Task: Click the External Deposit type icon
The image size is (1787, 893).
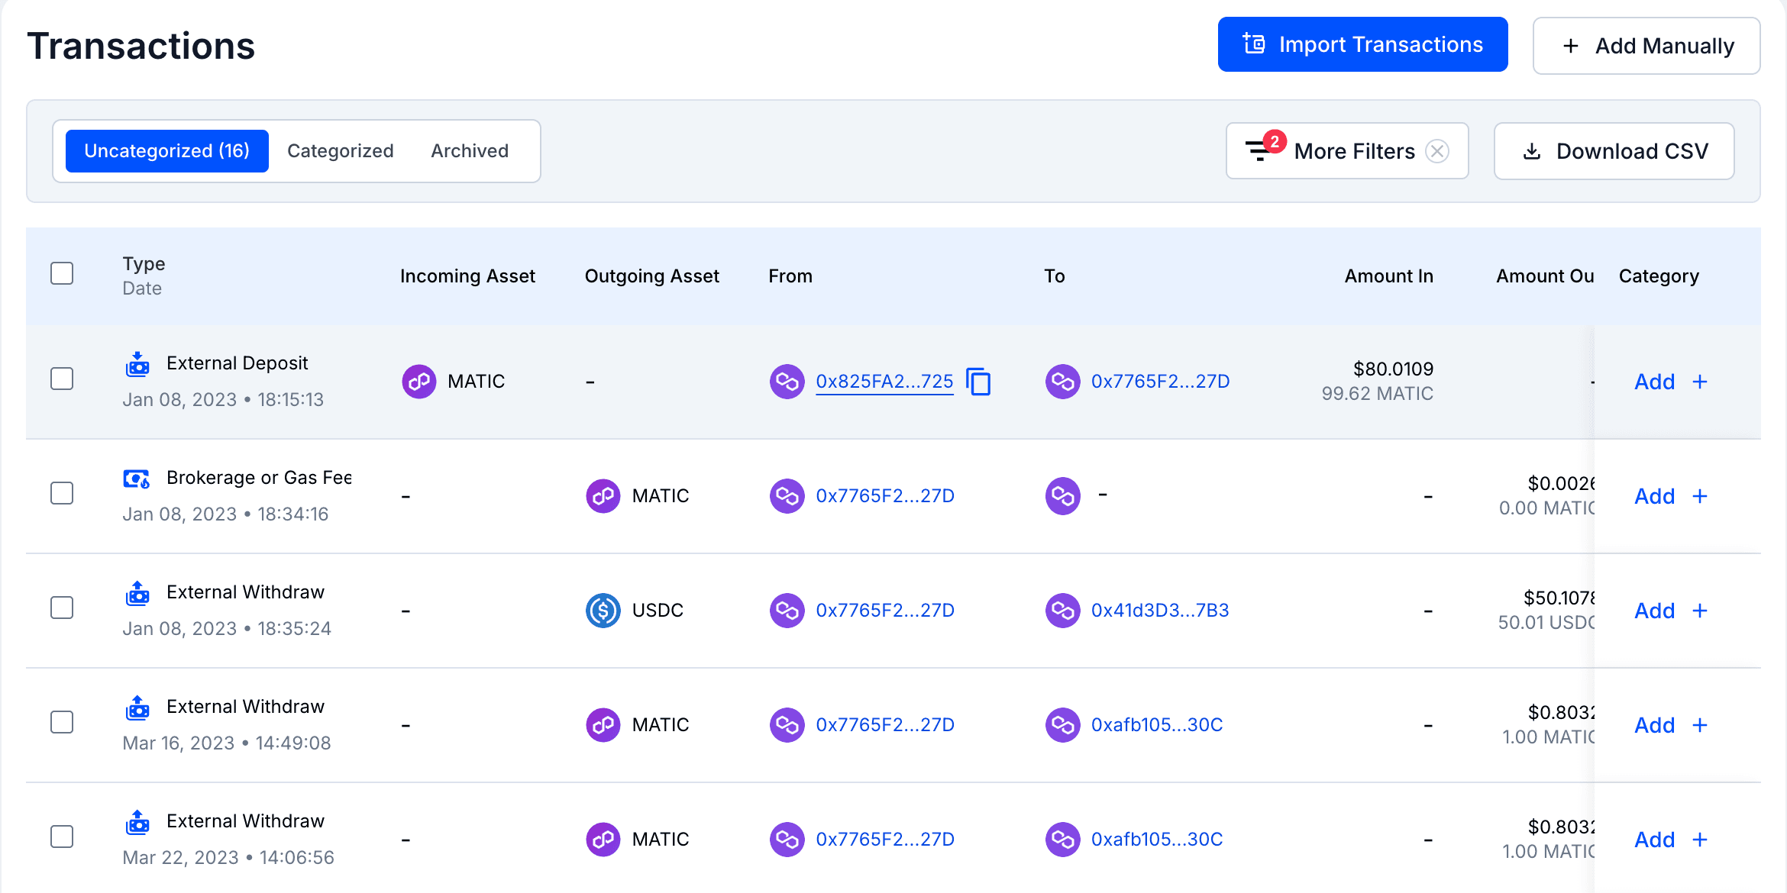Action: pyautogui.click(x=137, y=364)
